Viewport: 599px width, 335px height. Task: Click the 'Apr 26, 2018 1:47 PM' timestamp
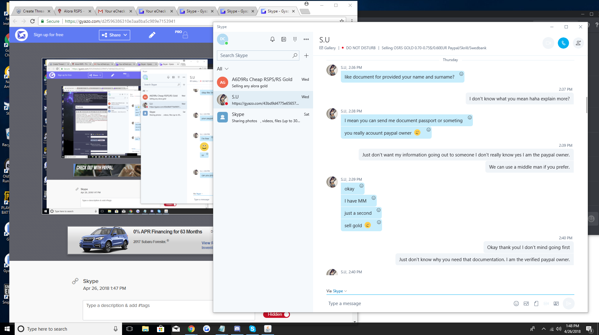pyautogui.click(x=105, y=288)
